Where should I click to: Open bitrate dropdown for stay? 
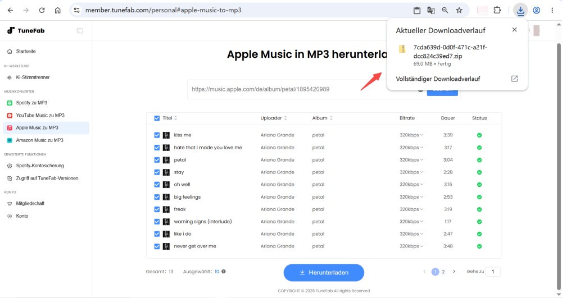coord(411,172)
